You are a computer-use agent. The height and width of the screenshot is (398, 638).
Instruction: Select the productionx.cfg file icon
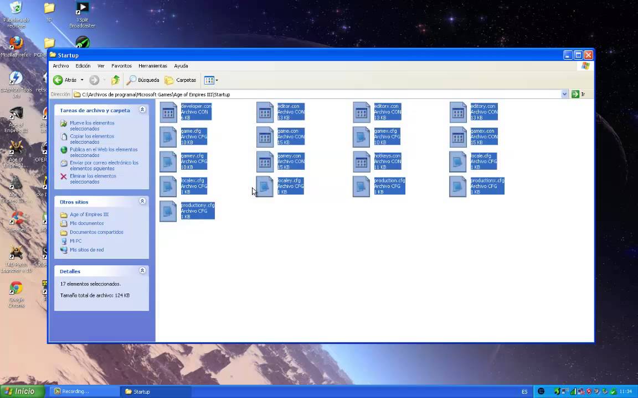458,186
